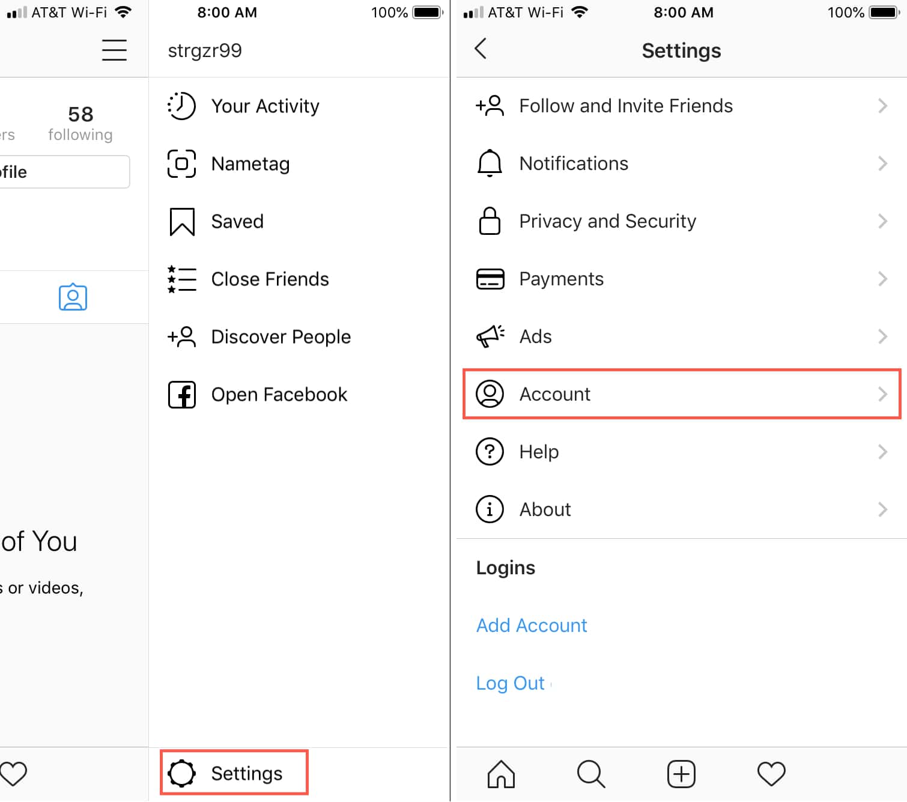Screen dimensions: 907x802
Task: Tap the 58 following count
Action: [x=80, y=123]
